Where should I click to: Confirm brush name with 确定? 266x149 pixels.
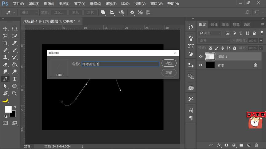(169, 63)
